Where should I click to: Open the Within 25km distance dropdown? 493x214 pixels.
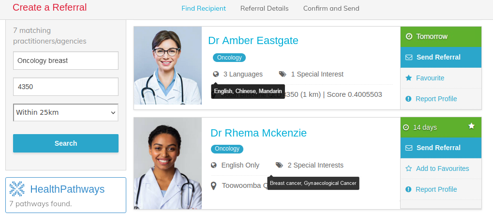point(66,112)
